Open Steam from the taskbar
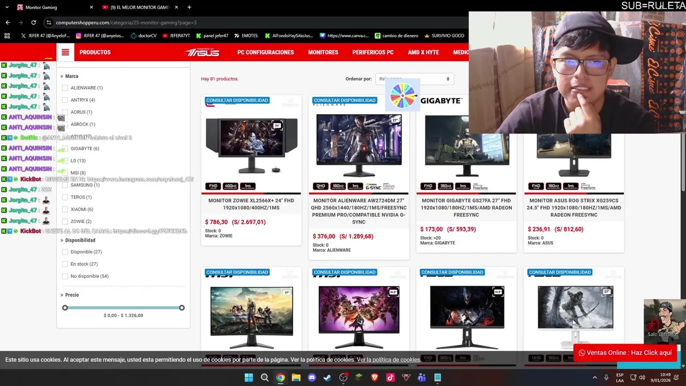Image resolution: width=686 pixels, height=386 pixels. click(327, 377)
